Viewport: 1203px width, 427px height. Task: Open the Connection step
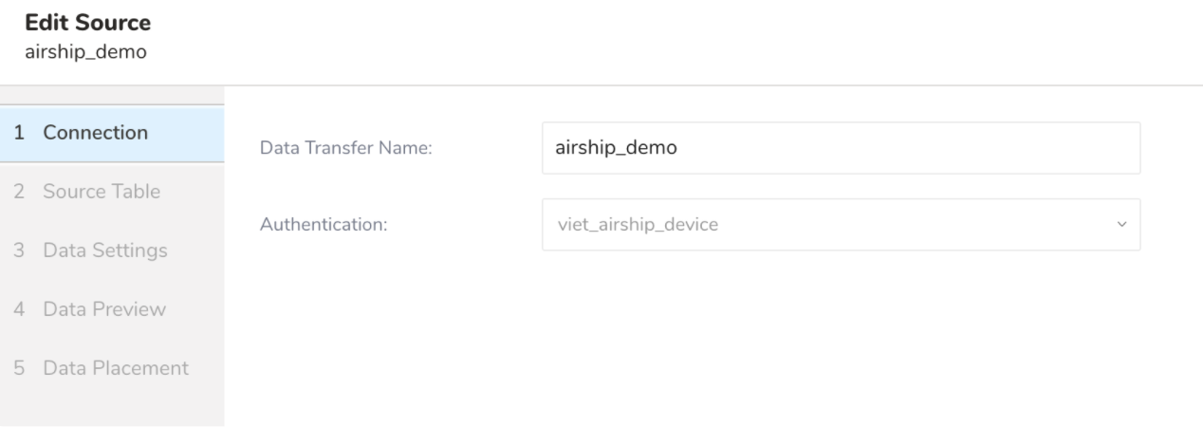pyautogui.click(x=95, y=133)
